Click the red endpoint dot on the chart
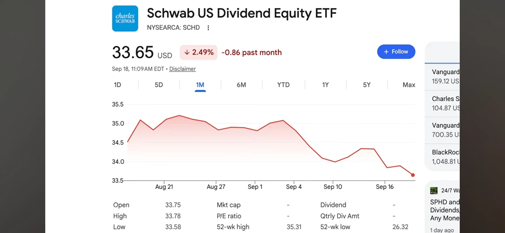Viewport: 505px width, 233px height. tap(413, 175)
